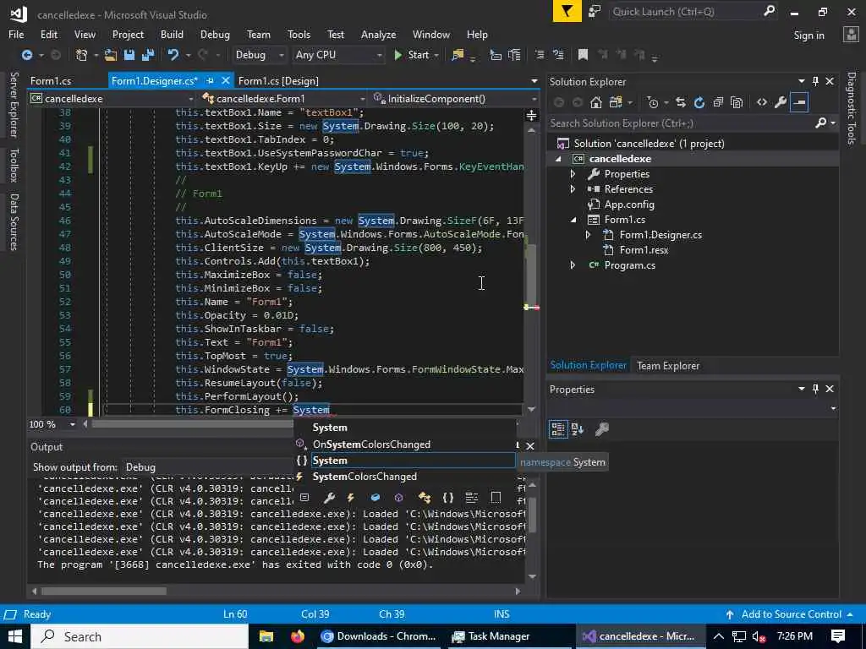The height and width of the screenshot is (649, 866).
Task: Open the Debug configuration dropdown
Action: [259, 55]
